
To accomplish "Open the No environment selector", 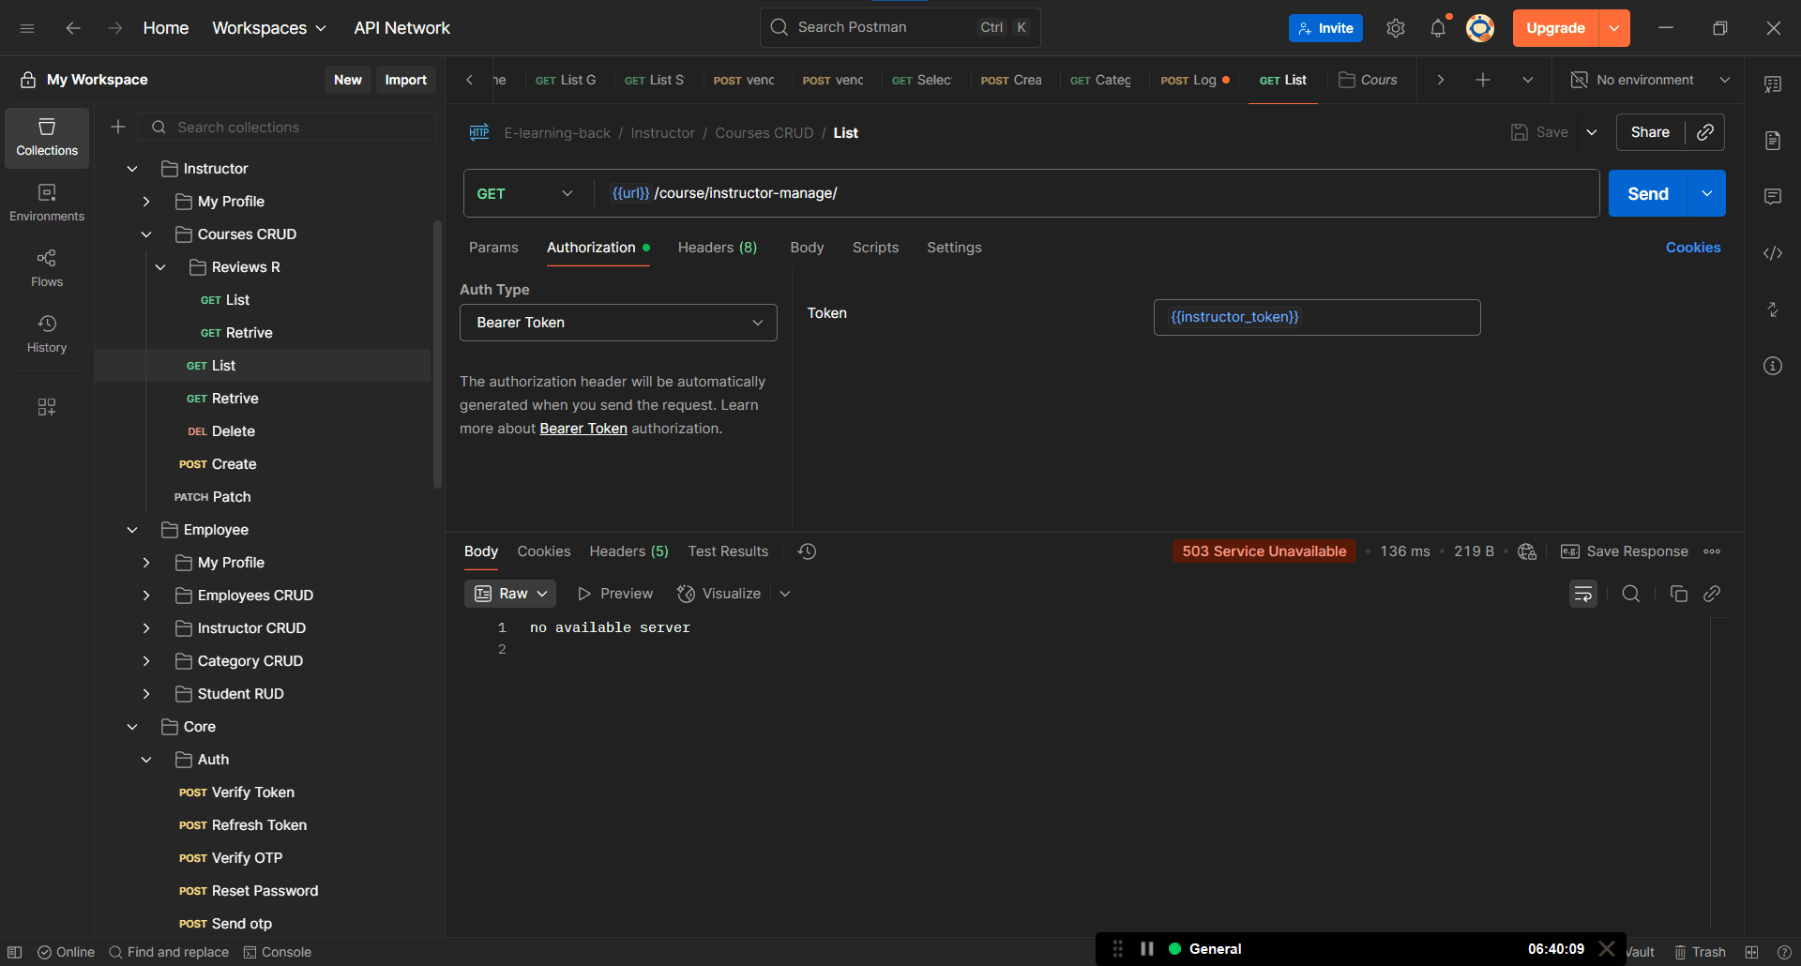I will coord(1650,80).
